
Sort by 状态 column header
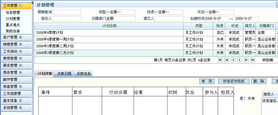coord(234,26)
